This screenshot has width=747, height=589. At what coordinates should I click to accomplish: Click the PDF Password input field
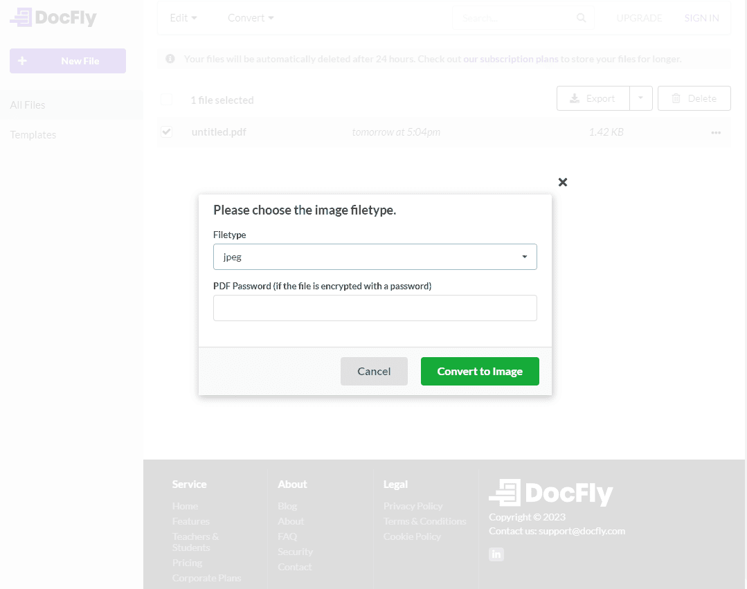tap(375, 308)
